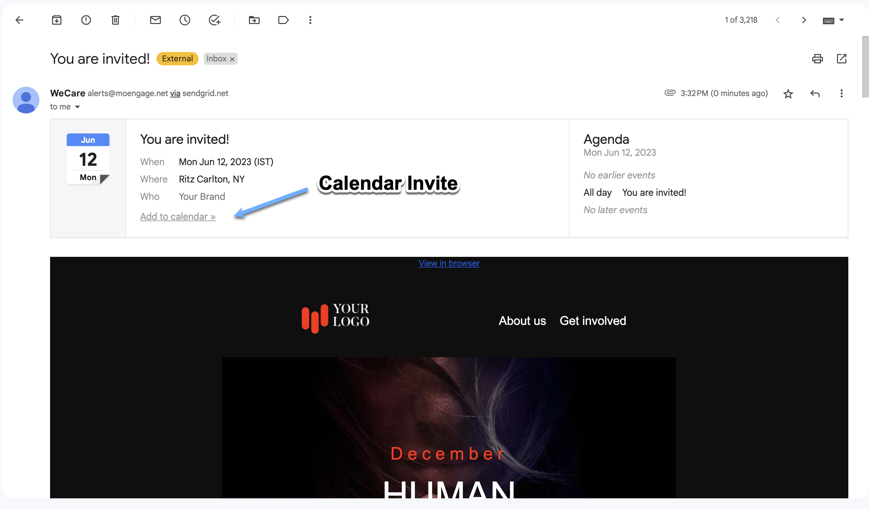The width and height of the screenshot is (869, 509).
Task: Click the Add to calendar link
Action: 178,216
